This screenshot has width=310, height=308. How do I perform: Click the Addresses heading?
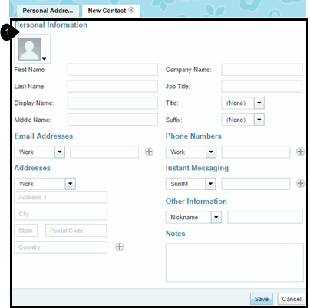pos(32,168)
